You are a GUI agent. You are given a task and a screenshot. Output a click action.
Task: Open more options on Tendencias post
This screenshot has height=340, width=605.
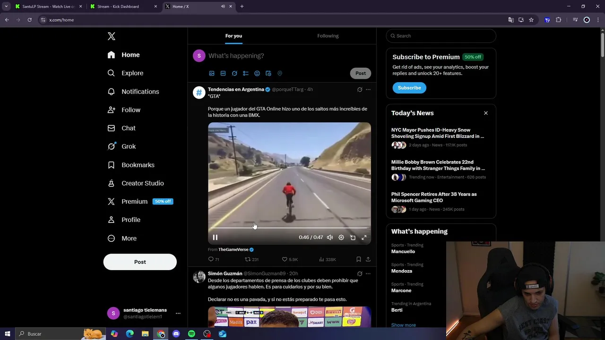[368, 89]
